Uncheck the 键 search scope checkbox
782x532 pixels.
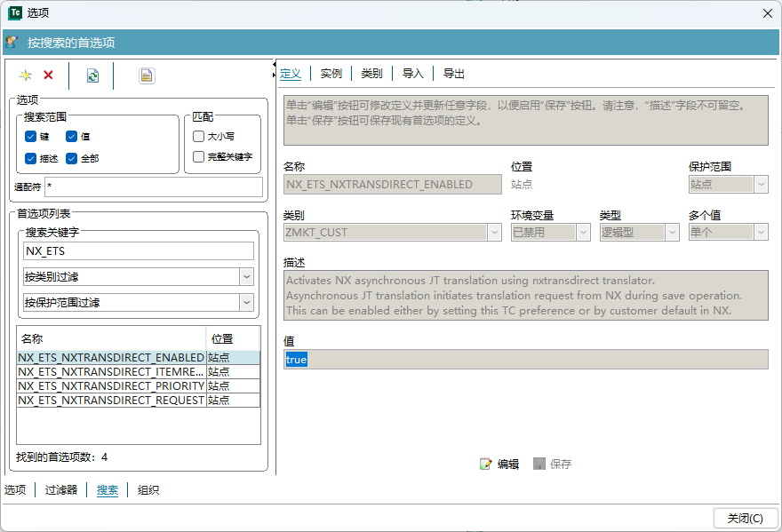32,136
